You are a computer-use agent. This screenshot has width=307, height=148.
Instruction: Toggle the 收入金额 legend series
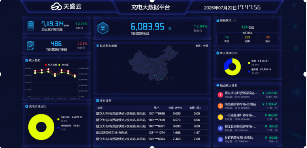[x=51, y=65]
